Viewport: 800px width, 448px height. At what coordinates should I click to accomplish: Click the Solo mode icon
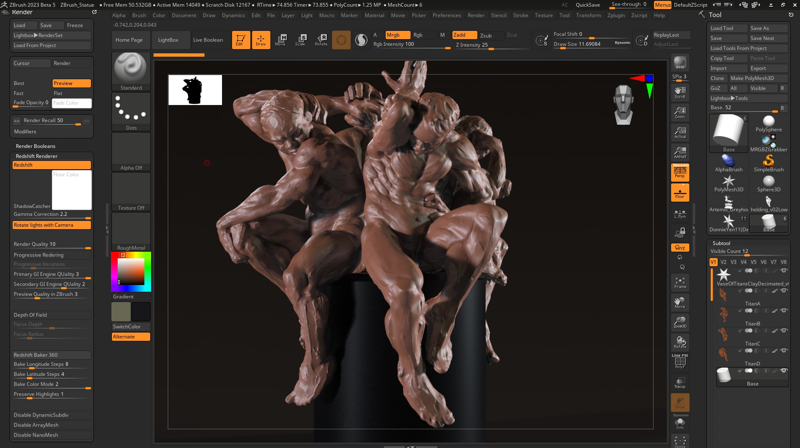click(680, 422)
